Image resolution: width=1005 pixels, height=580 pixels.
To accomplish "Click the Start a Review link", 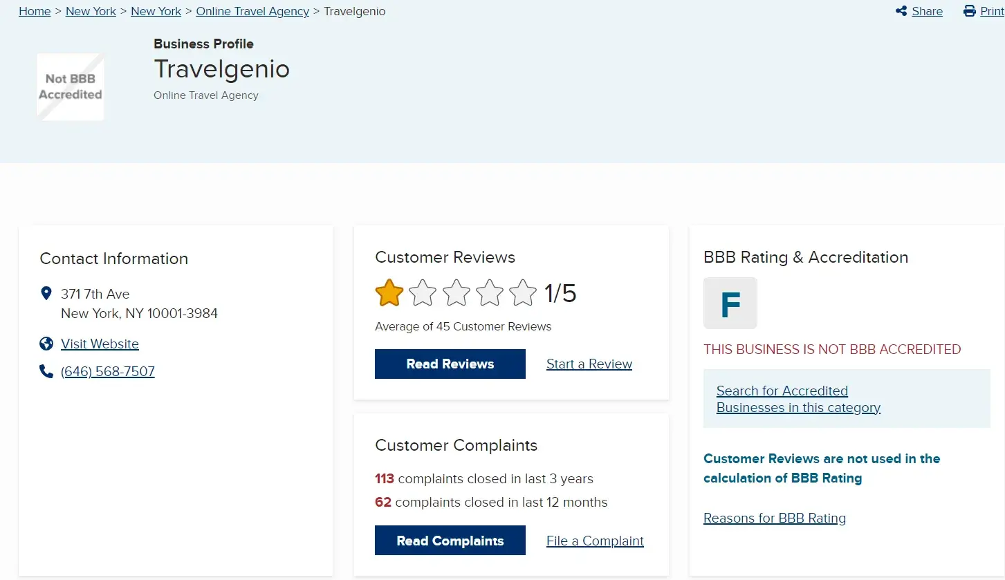I will pyautogui.click(x=589, y=364).
